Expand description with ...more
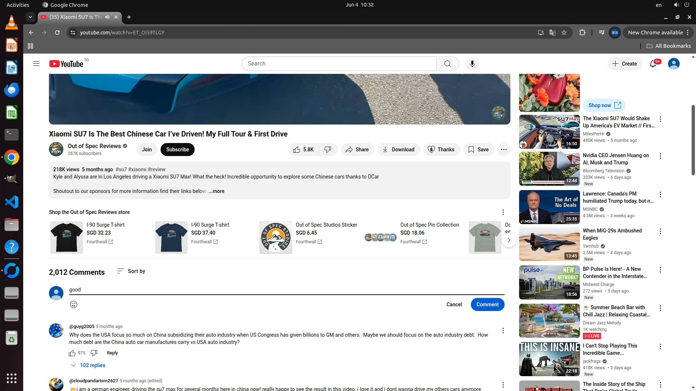696x391 pixels. (216, 191)
